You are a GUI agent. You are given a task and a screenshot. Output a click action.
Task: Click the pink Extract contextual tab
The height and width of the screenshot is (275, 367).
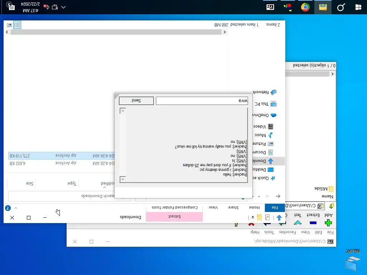pos(175,217)
